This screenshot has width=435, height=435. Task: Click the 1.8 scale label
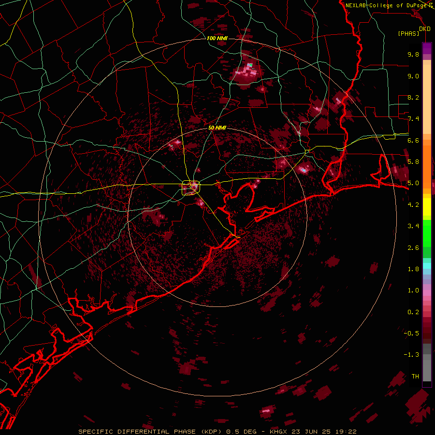click(413, 269)
